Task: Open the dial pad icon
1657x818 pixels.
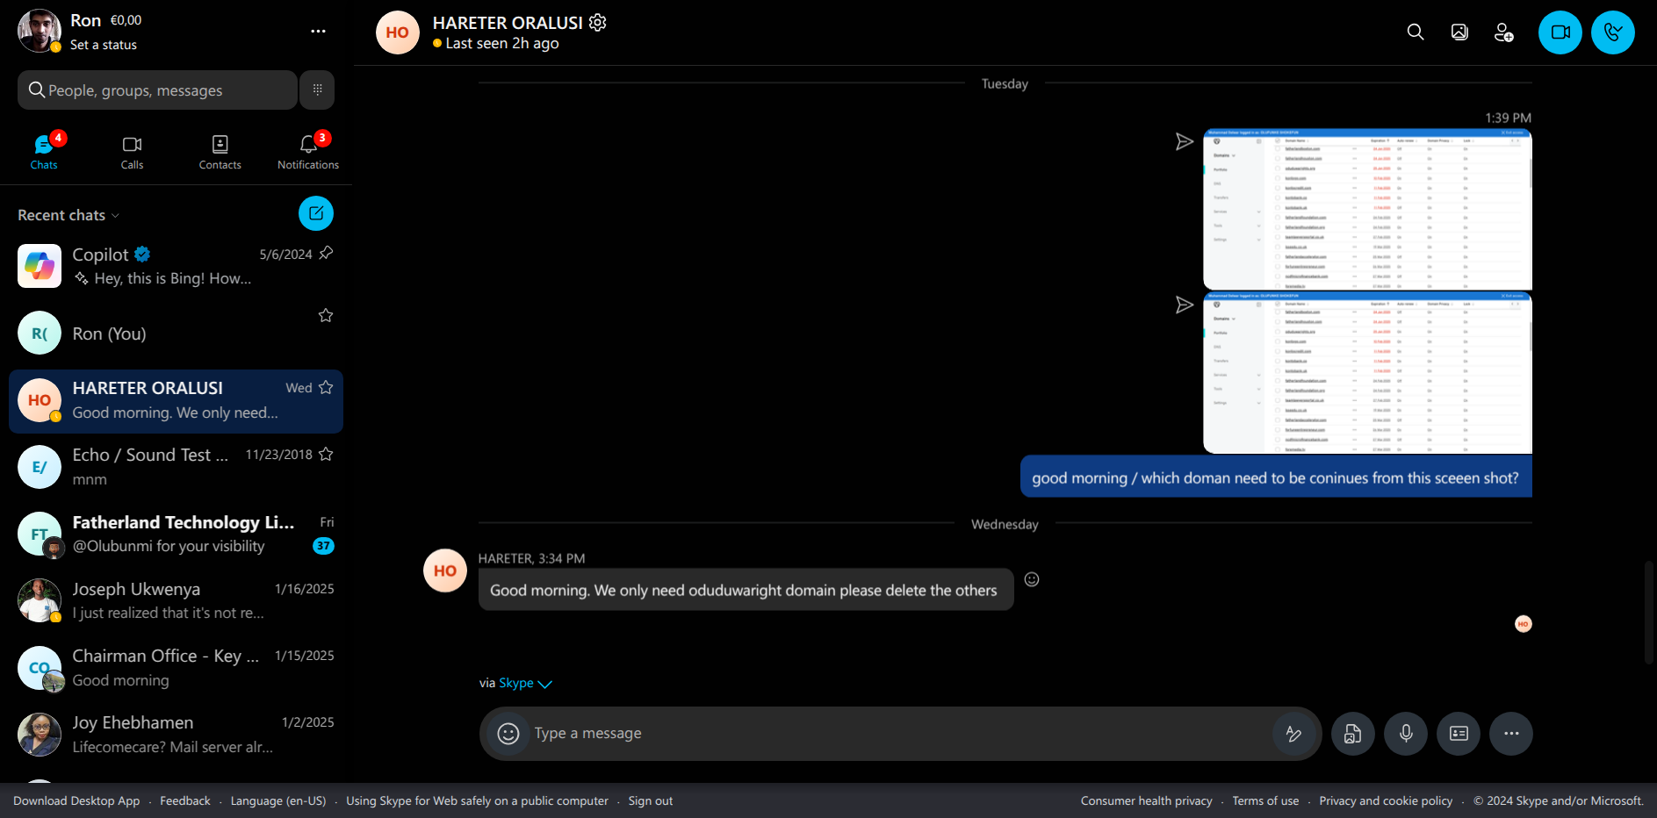Action: click(317, 90)
